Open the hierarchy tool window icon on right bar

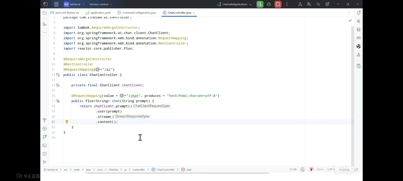click(359, 55)
